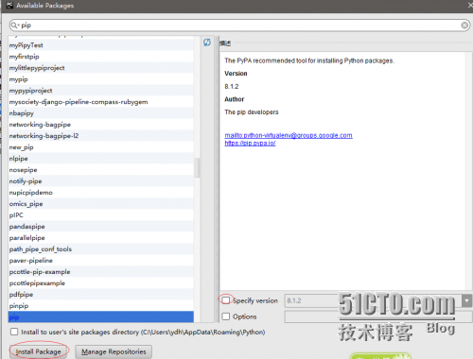
Task: Select the pcottle-pip-example package
Action: (101, 272)
